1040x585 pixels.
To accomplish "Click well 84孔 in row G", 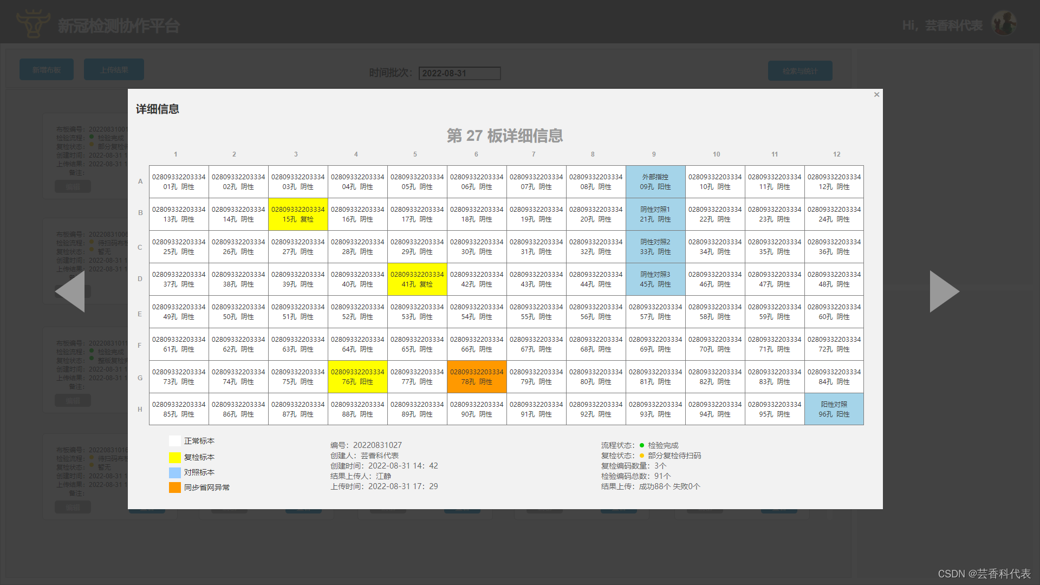I will pos(834,376).
